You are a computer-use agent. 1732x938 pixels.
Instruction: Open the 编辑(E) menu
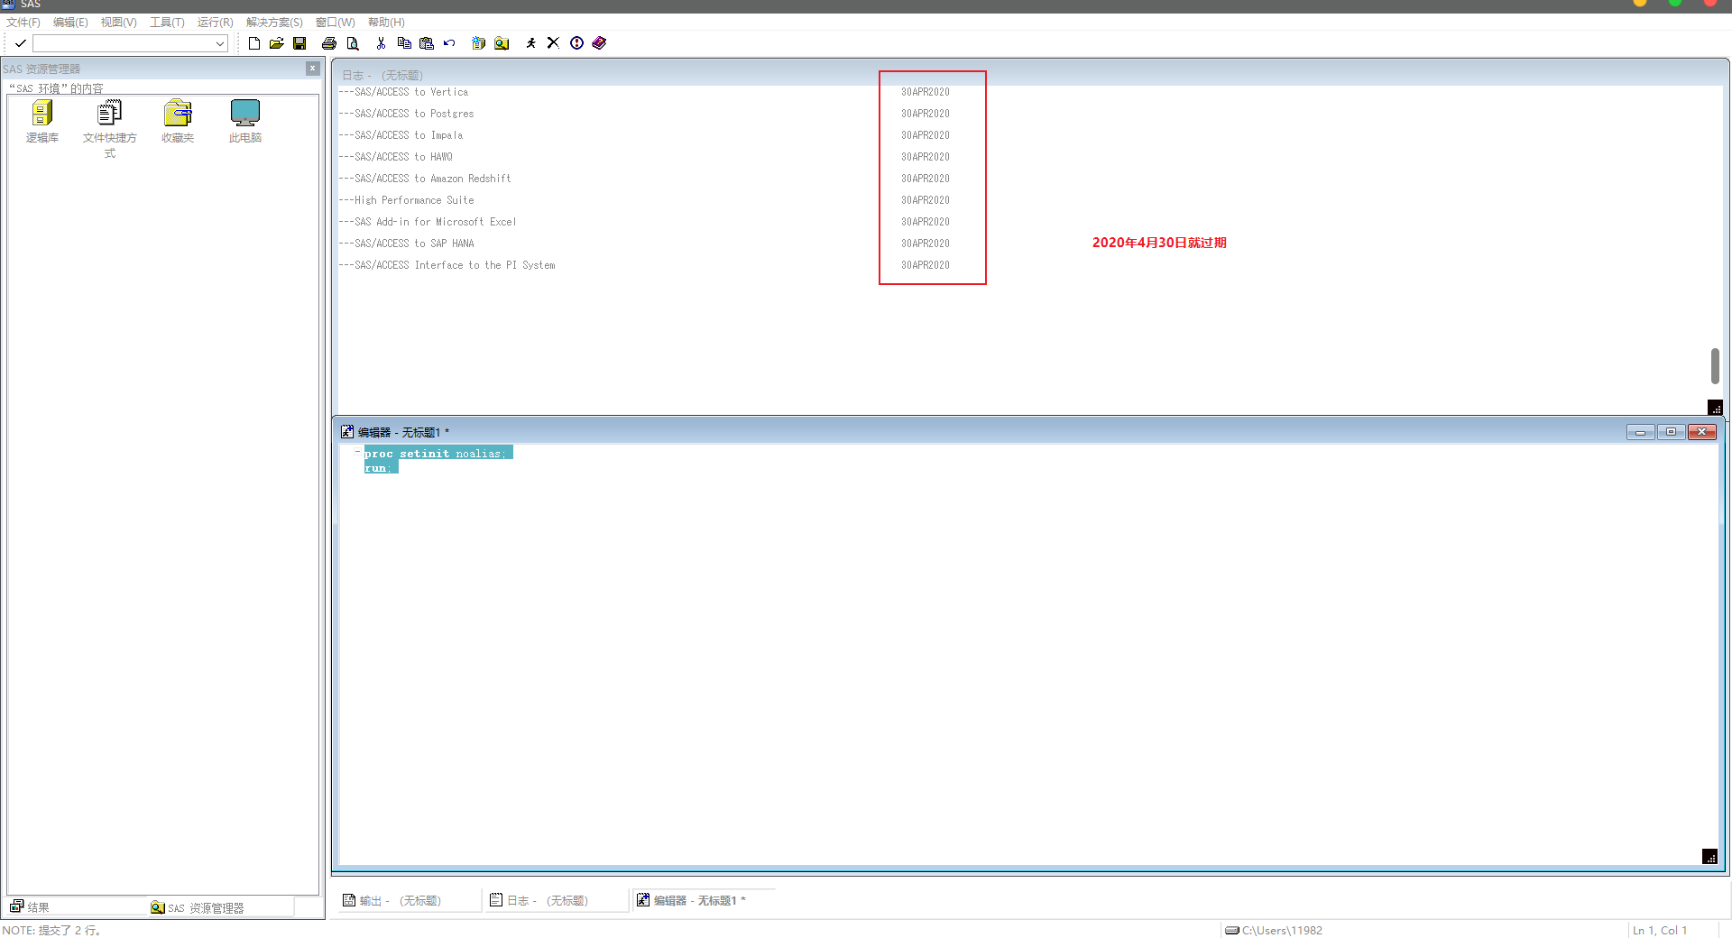pyautogui.click(x=70, y=23)
